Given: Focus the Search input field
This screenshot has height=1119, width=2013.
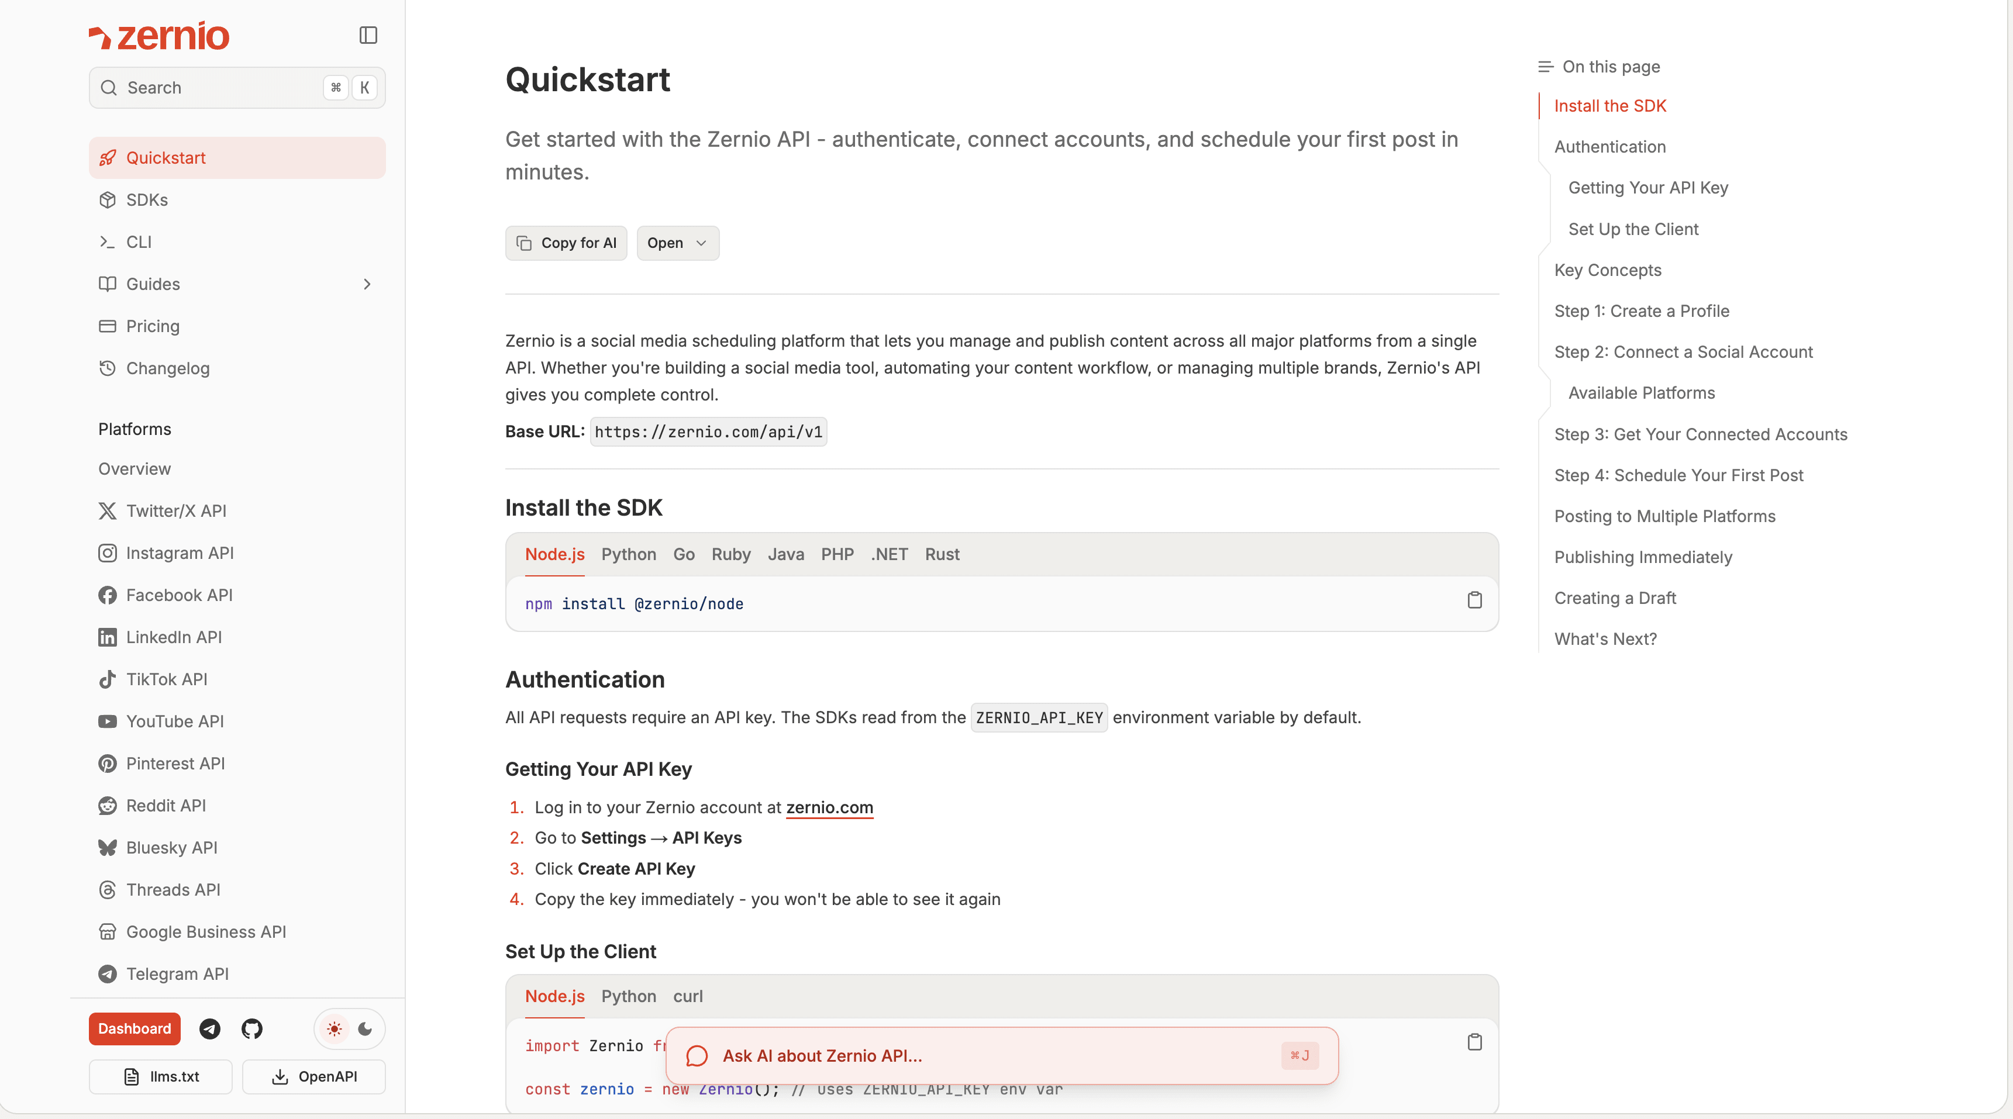Looking at the screenshot, I should tap(223, 88).
